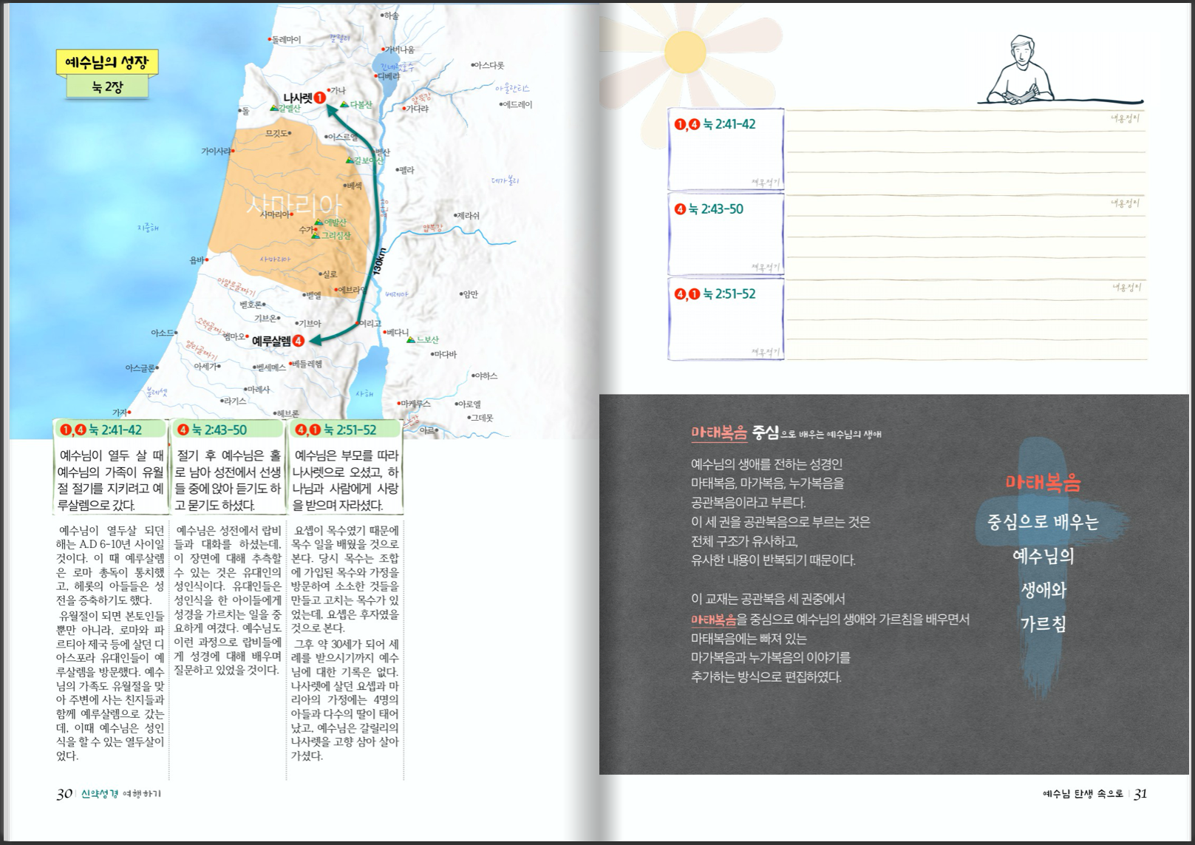Viewport: 1195px width, 845px height.
Task: Click the 베다니 map label
Action: tap(398, 333)
